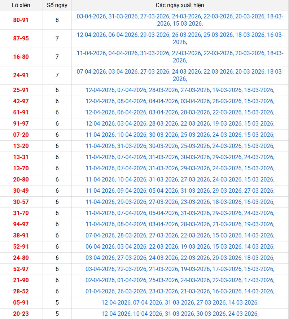
Task: Open the 94-97 pair
Action: [21, 224]
